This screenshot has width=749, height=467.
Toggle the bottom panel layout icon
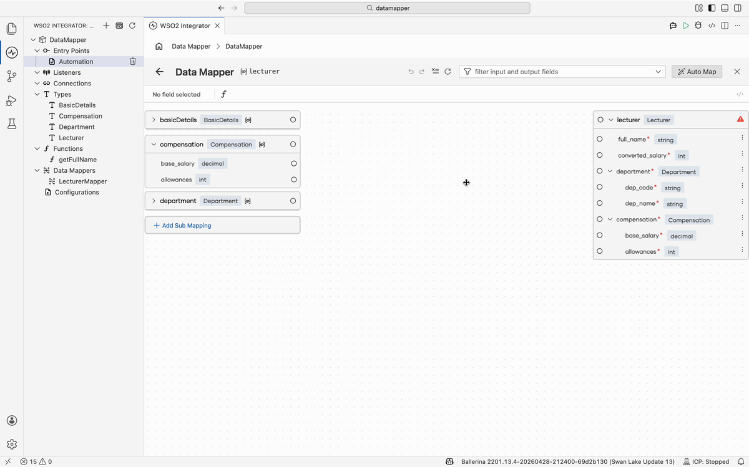(725, 8)
